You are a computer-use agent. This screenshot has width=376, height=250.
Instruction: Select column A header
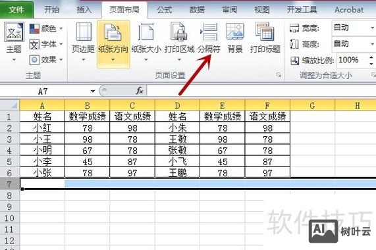pos(42,105)
